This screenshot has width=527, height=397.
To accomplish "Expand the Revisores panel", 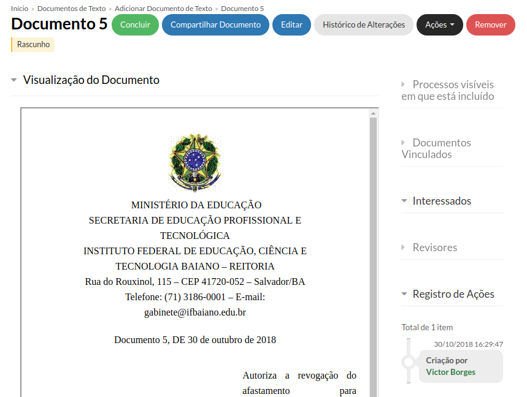I will (x=434, y=248).
